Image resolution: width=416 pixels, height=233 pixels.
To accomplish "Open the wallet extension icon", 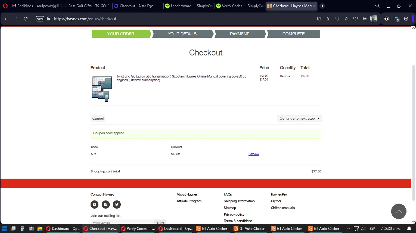I will [387, 19].
